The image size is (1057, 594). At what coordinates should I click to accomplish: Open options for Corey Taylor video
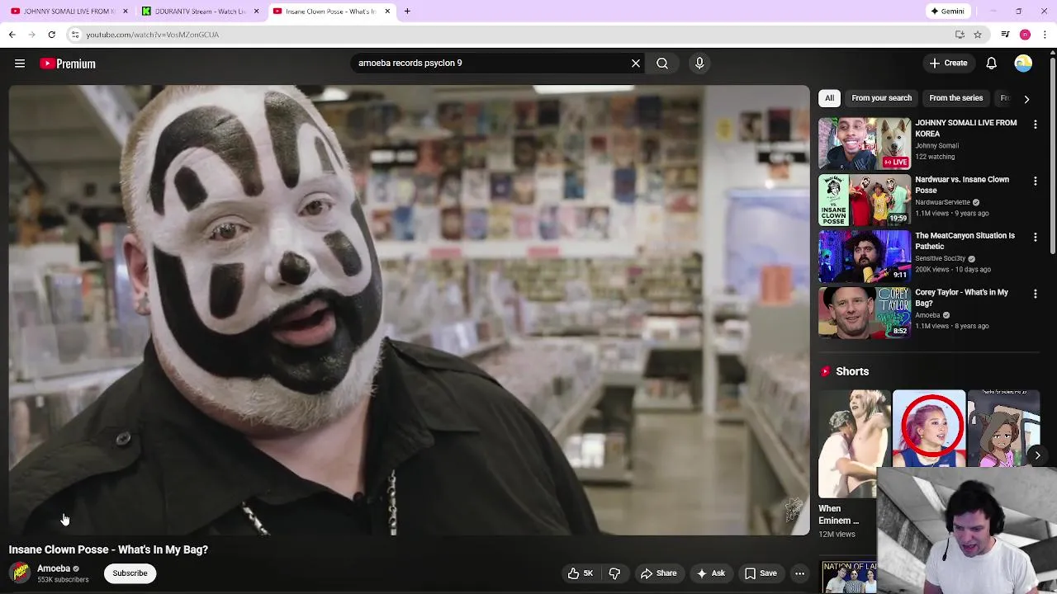1036,294
